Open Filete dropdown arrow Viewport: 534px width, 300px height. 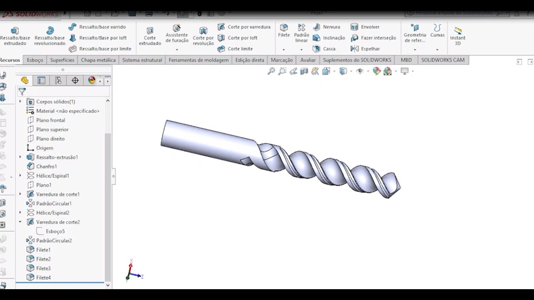[x=284, y=50]
